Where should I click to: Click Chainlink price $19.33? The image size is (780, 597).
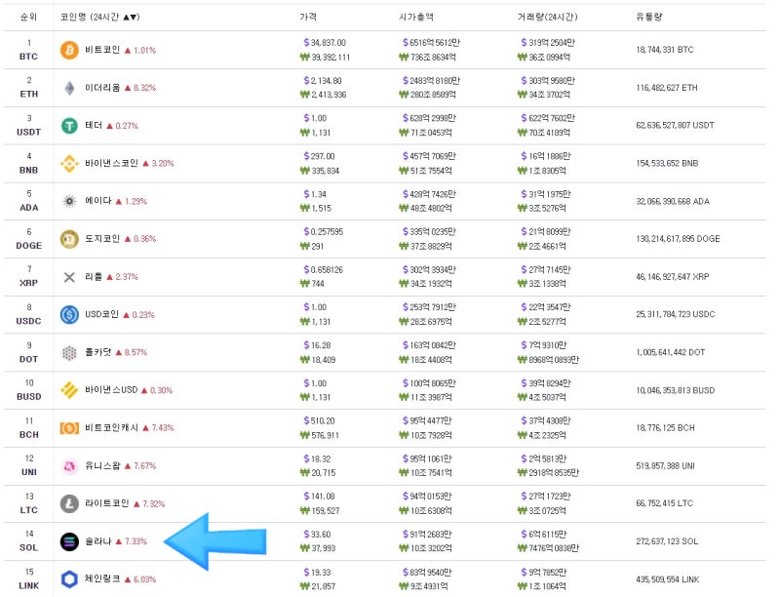(317, 573)
